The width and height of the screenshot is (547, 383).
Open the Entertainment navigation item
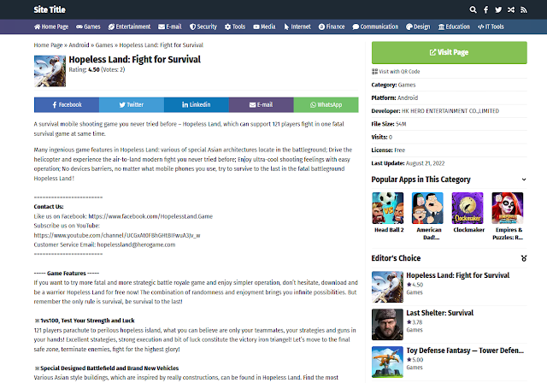(129, 27)
